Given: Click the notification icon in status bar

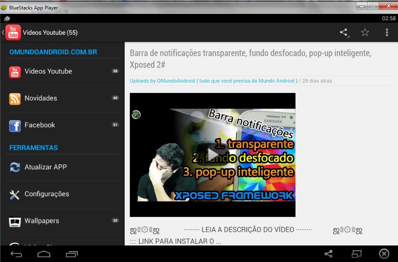Looking at the screenshot, I should click(x=7, y=19).
